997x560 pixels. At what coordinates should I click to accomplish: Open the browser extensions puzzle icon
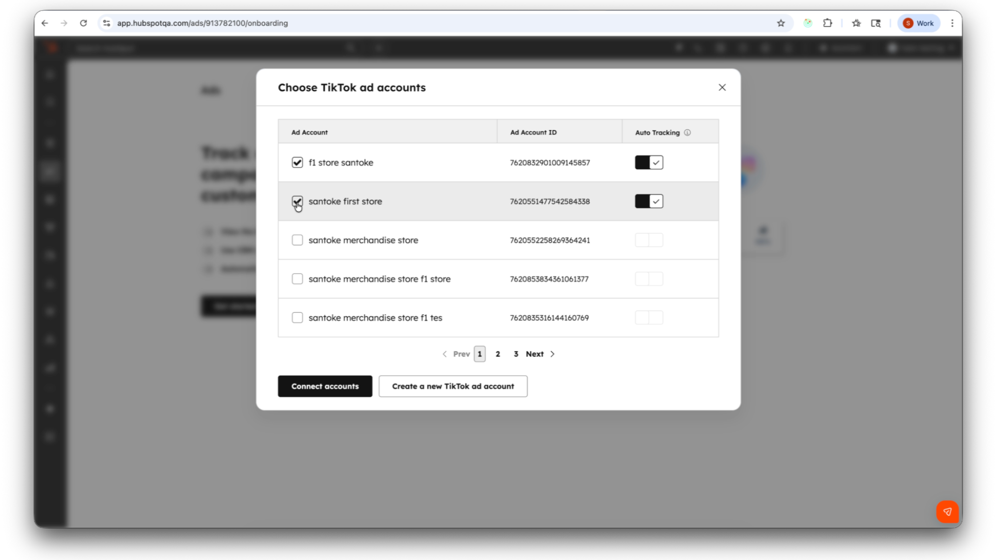[x=827, y=23]
